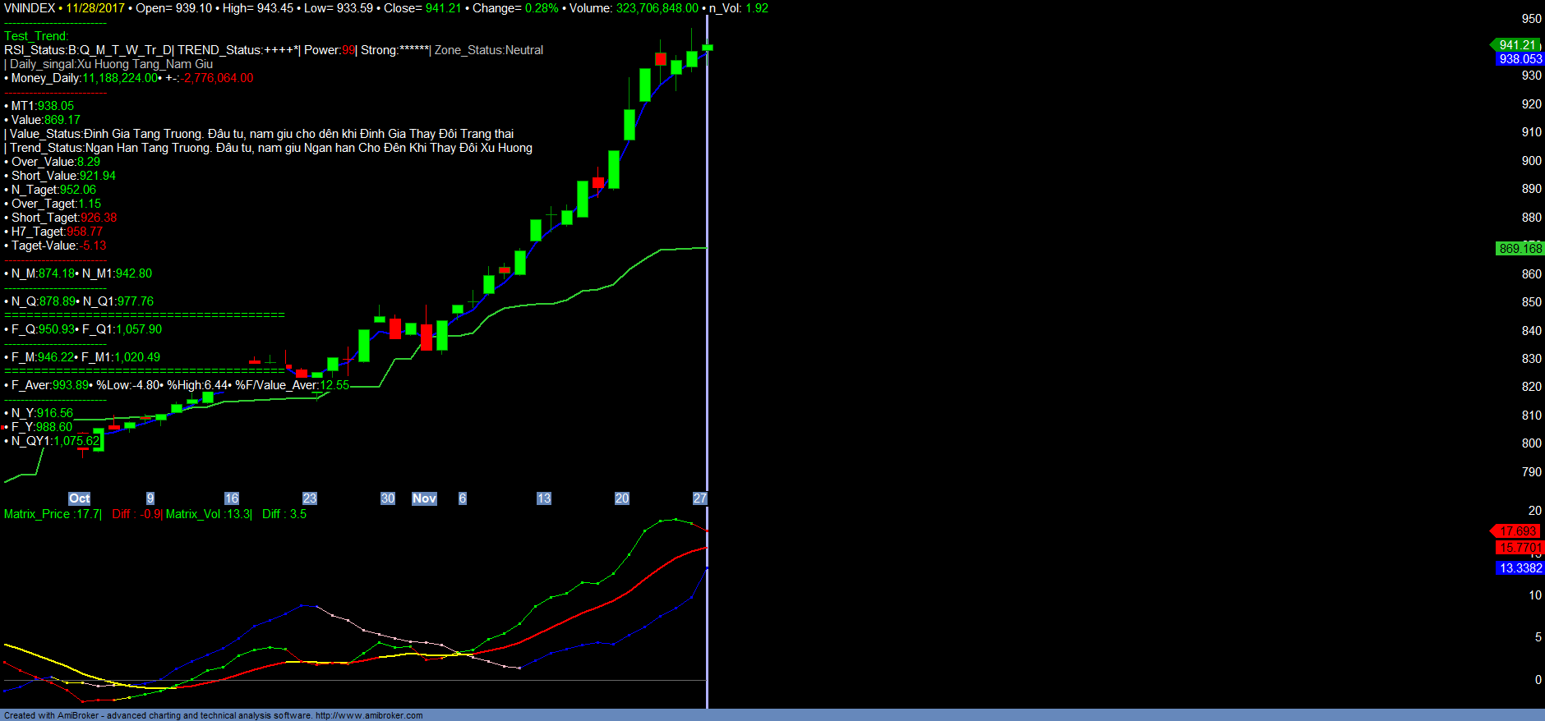This screenshot has height=721, width=1545.
Task: Click the green 941.21 price tag
Action: [x=1516, y=45]
